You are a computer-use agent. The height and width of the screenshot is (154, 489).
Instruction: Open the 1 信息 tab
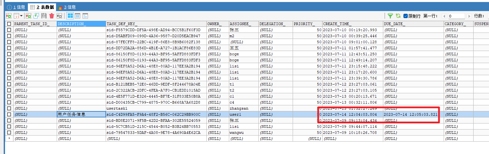pos(16,7)
